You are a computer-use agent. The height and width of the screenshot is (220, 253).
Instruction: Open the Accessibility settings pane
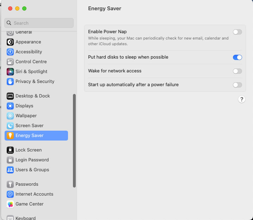36,52
